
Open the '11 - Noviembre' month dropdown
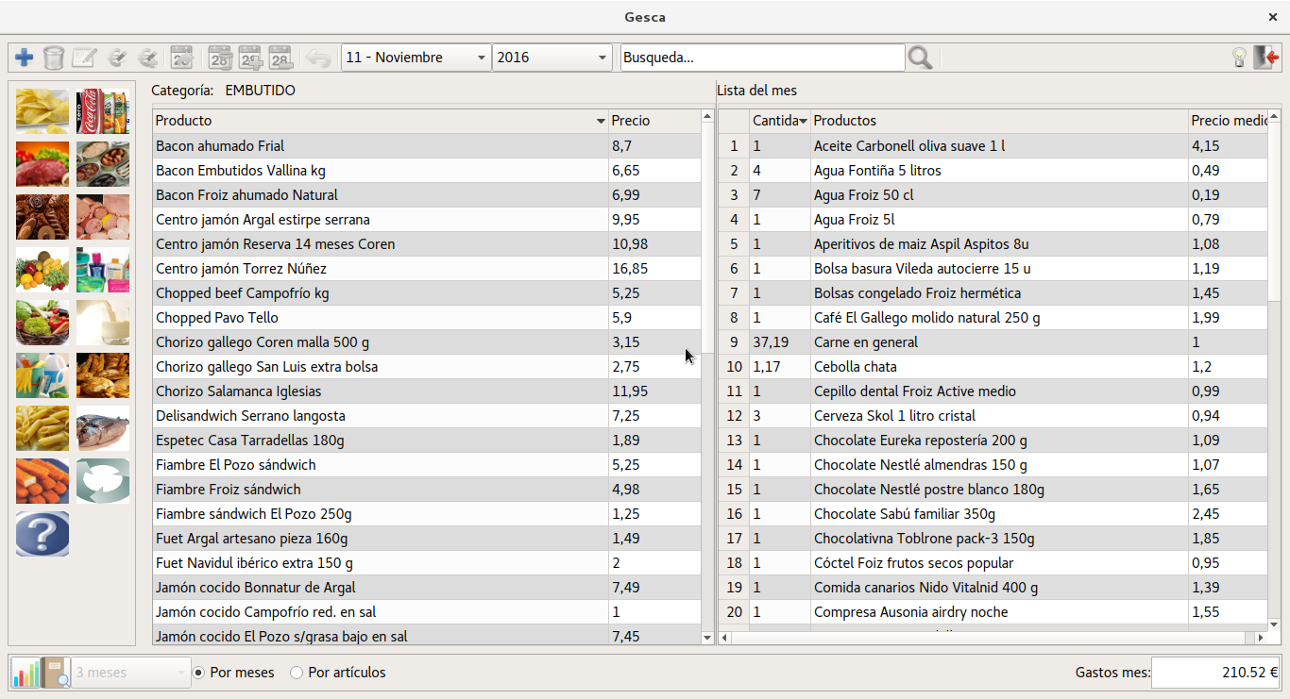point(416,58)
